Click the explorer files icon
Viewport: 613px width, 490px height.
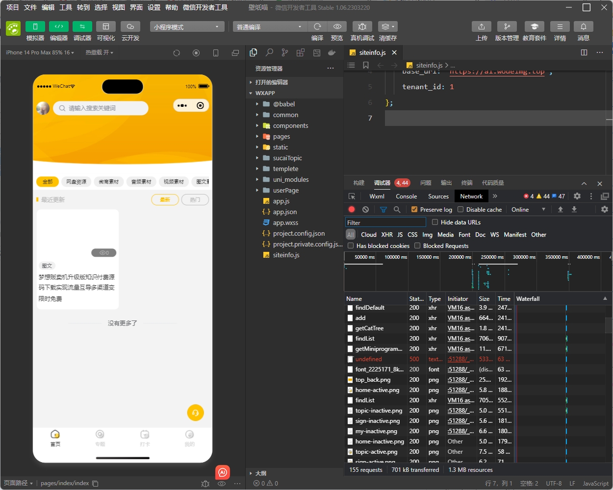point(254,52)
